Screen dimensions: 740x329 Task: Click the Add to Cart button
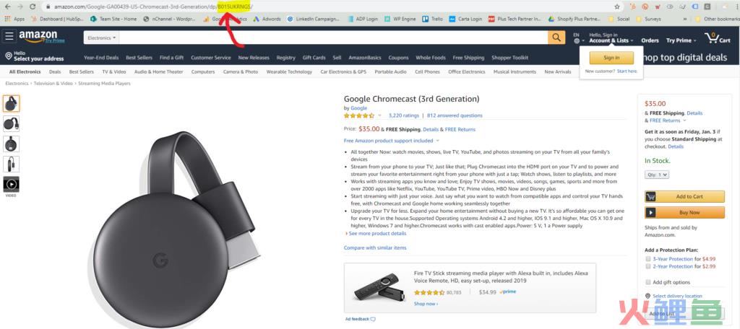coord(684,196)
